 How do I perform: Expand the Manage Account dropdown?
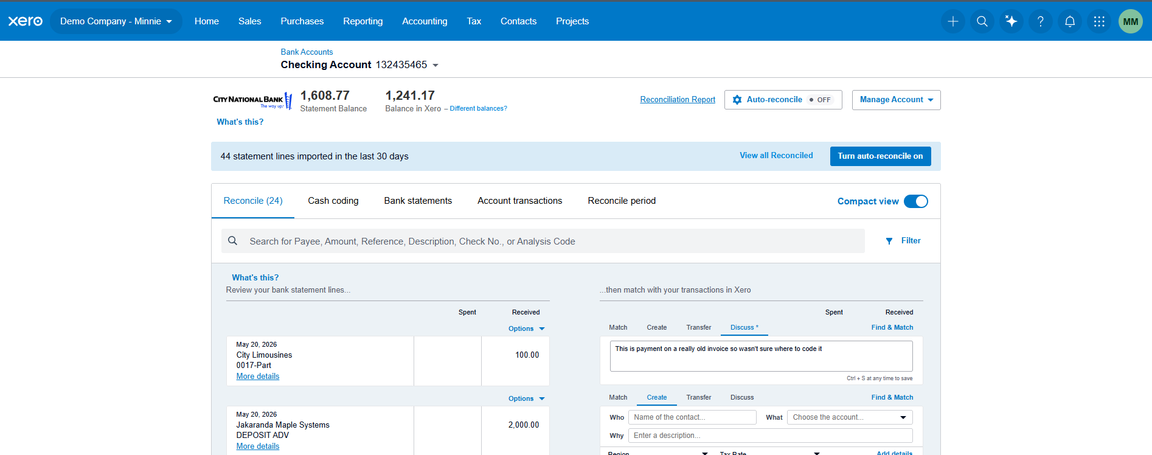[x=896, y=100]
